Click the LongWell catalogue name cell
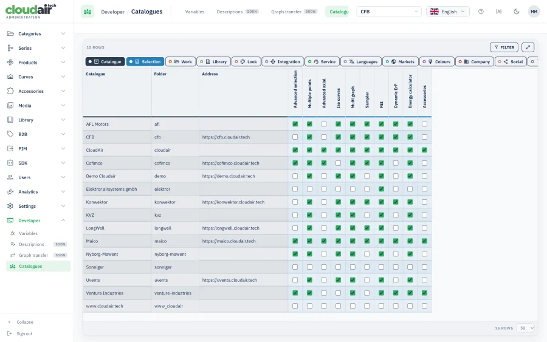This screenshot has height=342, width=547. pos(117,228)
